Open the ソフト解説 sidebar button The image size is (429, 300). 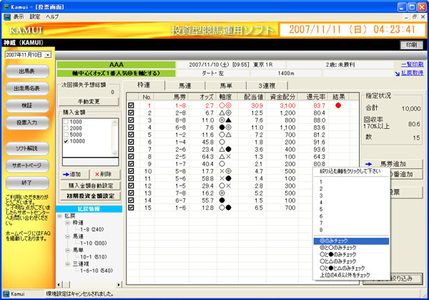pyautogui.click(x=28, y=148)
